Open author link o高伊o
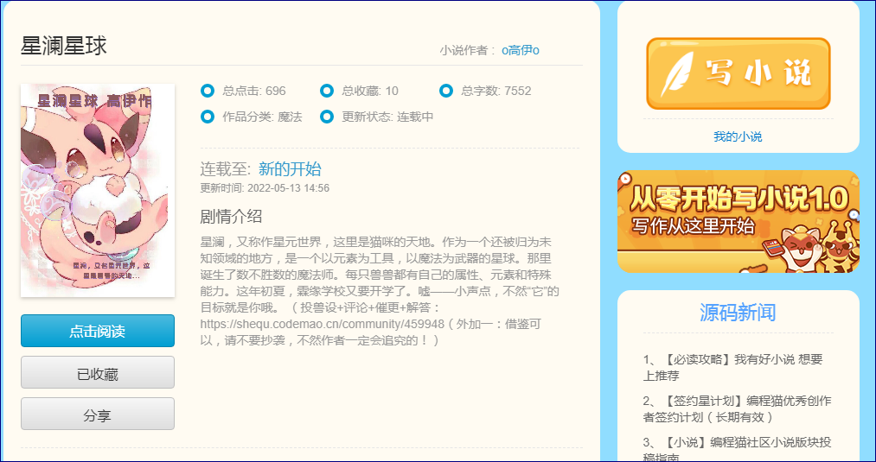This screenshot has height=462, width=876. [520, 50]
